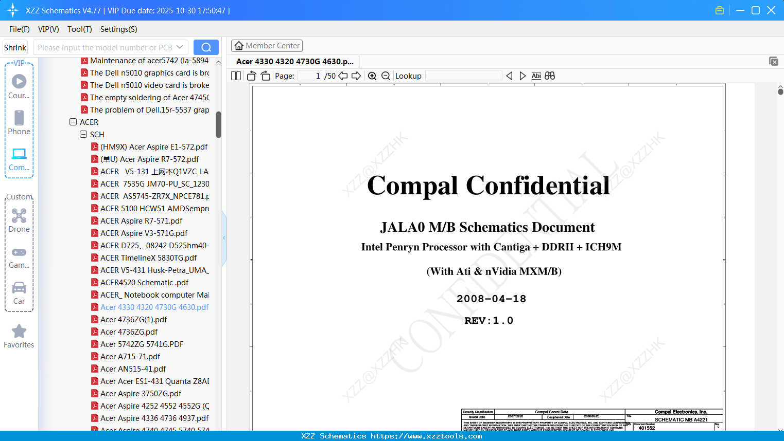Click the document vertical scrollbar thumb
784x441 pixels.
[x=780, y=91]
